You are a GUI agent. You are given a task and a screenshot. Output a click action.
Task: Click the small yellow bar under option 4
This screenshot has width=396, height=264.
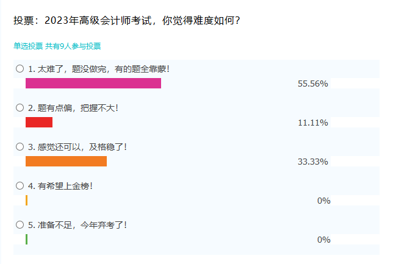27,201
